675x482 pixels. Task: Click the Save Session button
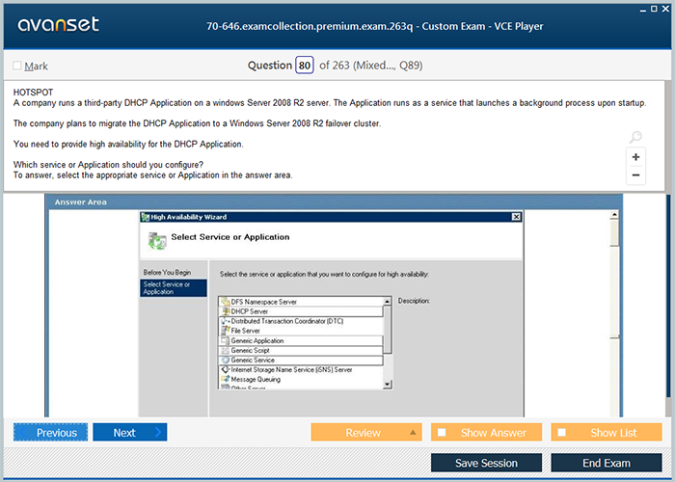point(486,463)
